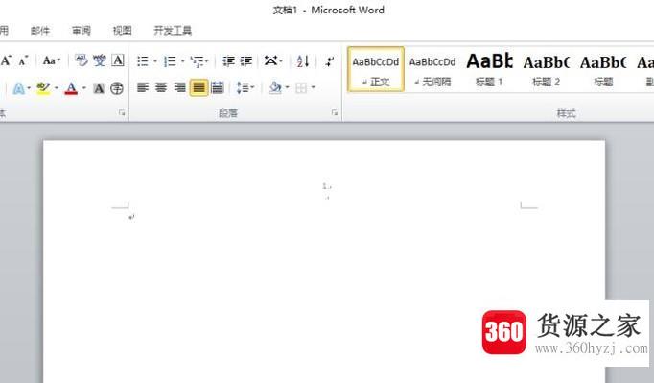Open the Asian Layout dropdown arrow

point(281,61)
